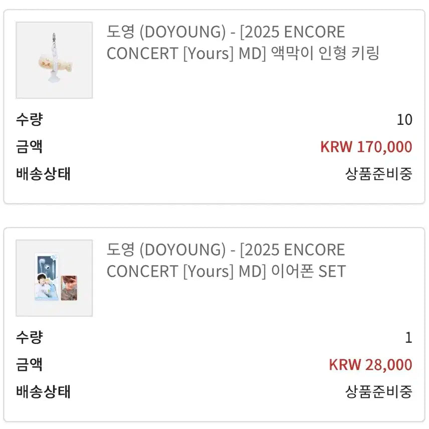Screen dimensions: 429x429
Task: Click the 배송상태 label on the keyring order
Action: 43,174
